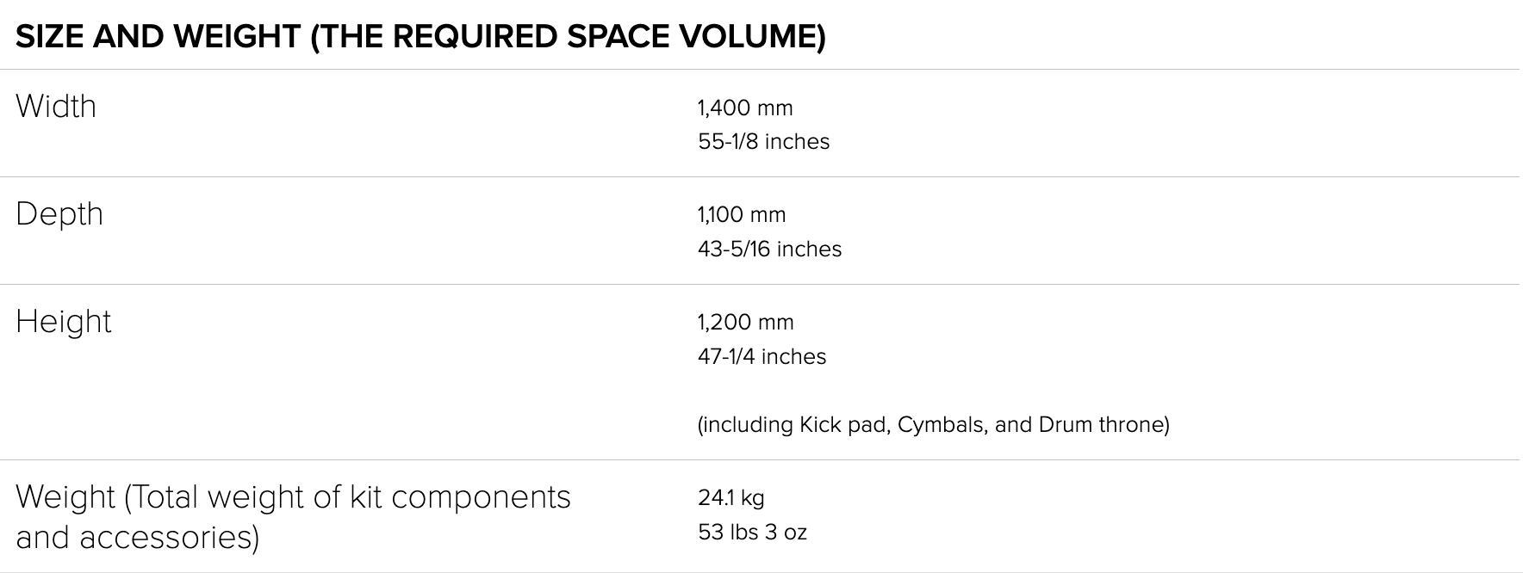Click the word WEIGHT in the heading

(236, 37)
